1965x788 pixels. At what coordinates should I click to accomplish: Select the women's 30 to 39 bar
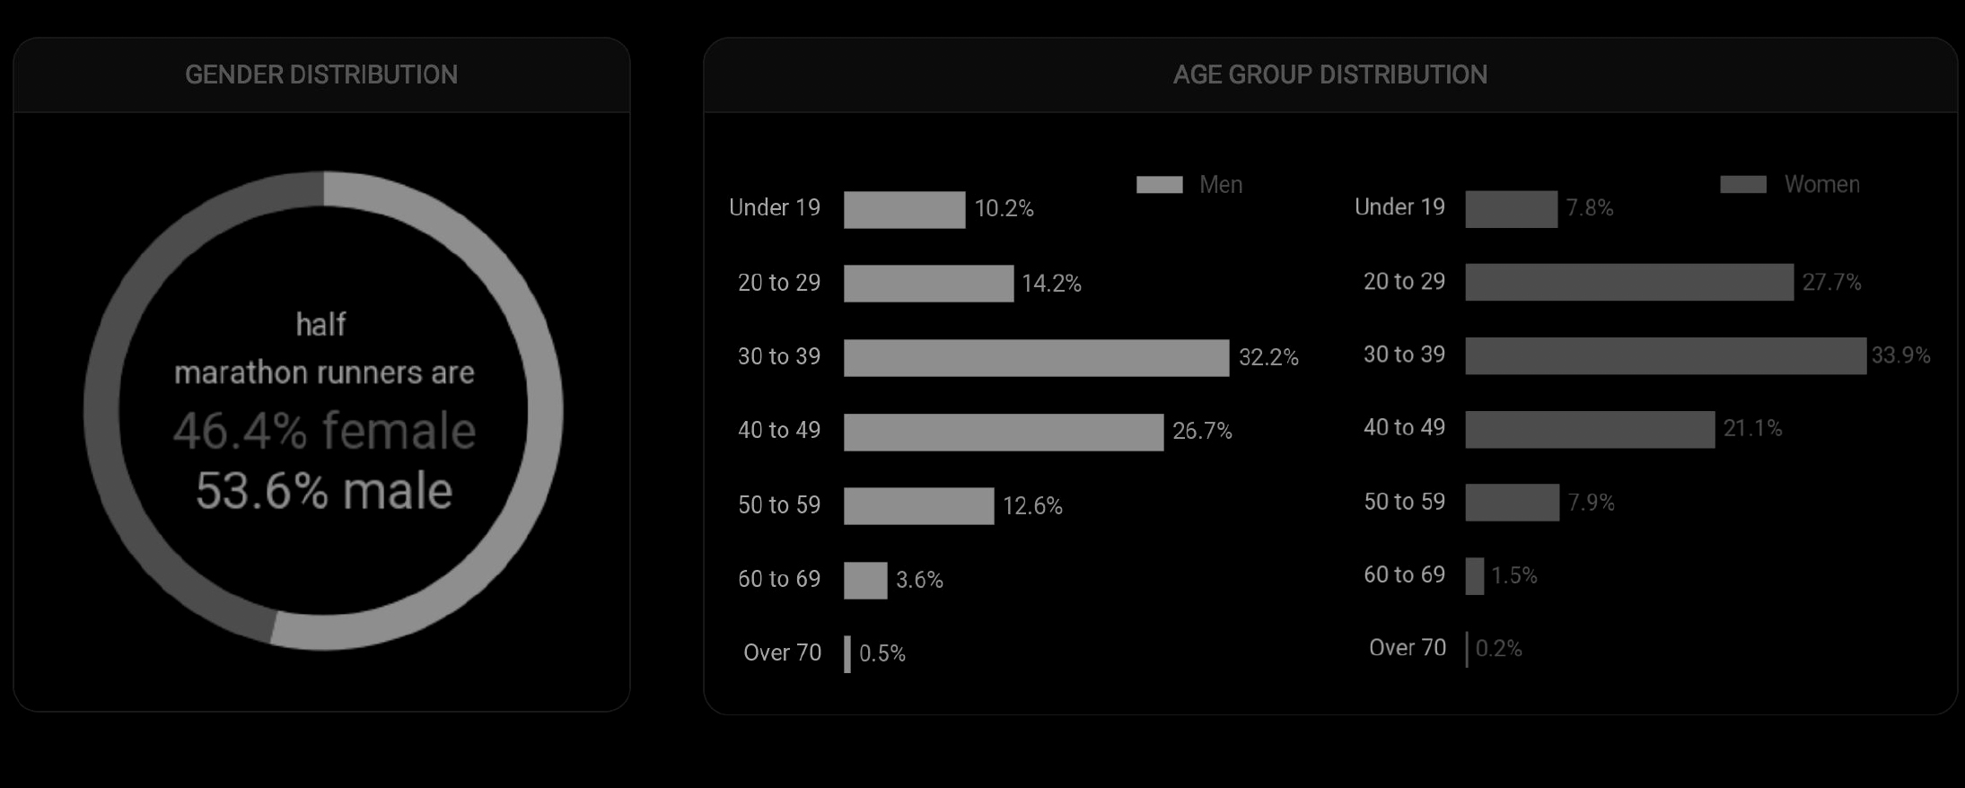coord(1665,356)
